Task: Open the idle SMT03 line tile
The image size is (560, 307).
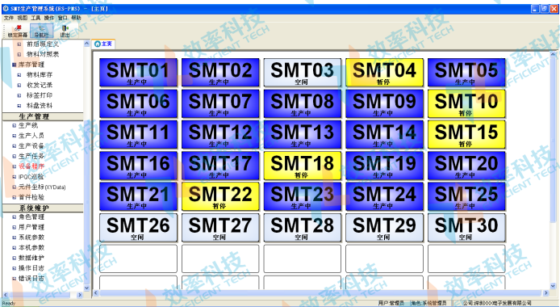Action: tap(302, 73)
